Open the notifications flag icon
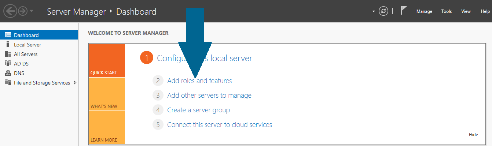Screen dimensions: 492x146 coord(403,11)
